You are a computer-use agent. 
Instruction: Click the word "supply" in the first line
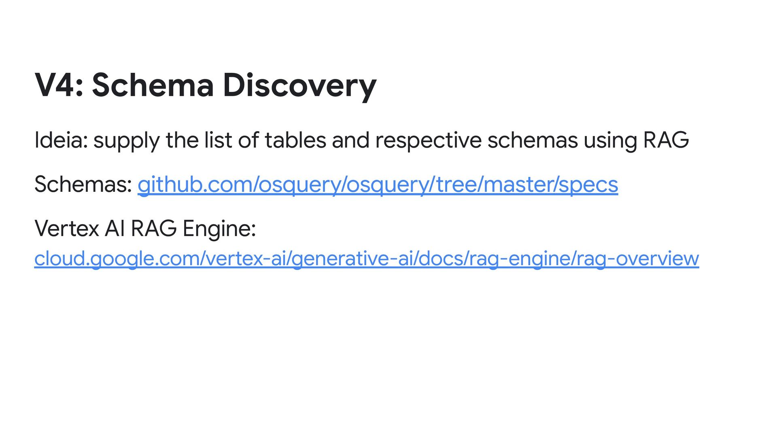click(x=126, y=141)
